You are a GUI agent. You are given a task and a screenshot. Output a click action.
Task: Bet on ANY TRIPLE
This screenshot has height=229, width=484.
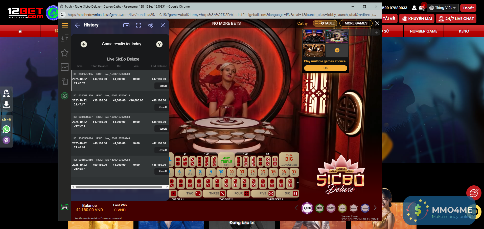(x=226, y=160)
